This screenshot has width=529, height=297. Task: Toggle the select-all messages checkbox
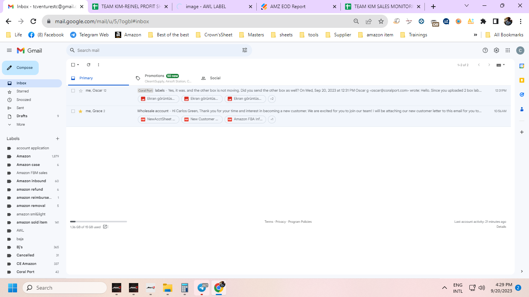[x=73, y=65]
